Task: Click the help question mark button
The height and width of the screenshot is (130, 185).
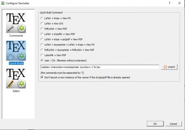Action: (169, 3)
